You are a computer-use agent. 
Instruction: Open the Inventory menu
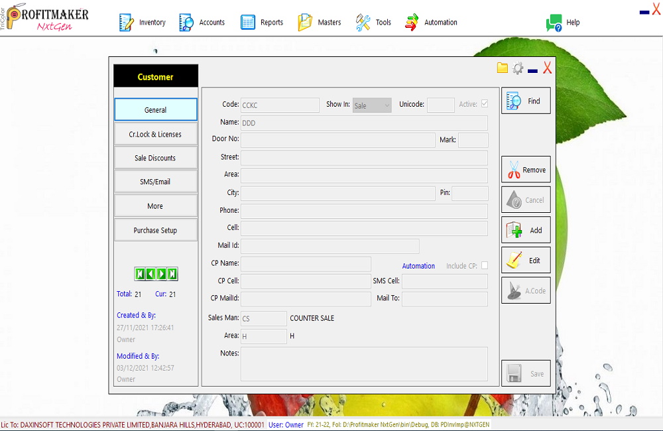[x=143, y=23]
